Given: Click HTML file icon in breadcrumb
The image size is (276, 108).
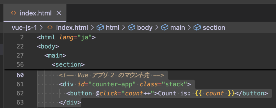Looking at the screenshot, I should click(50, 28).
